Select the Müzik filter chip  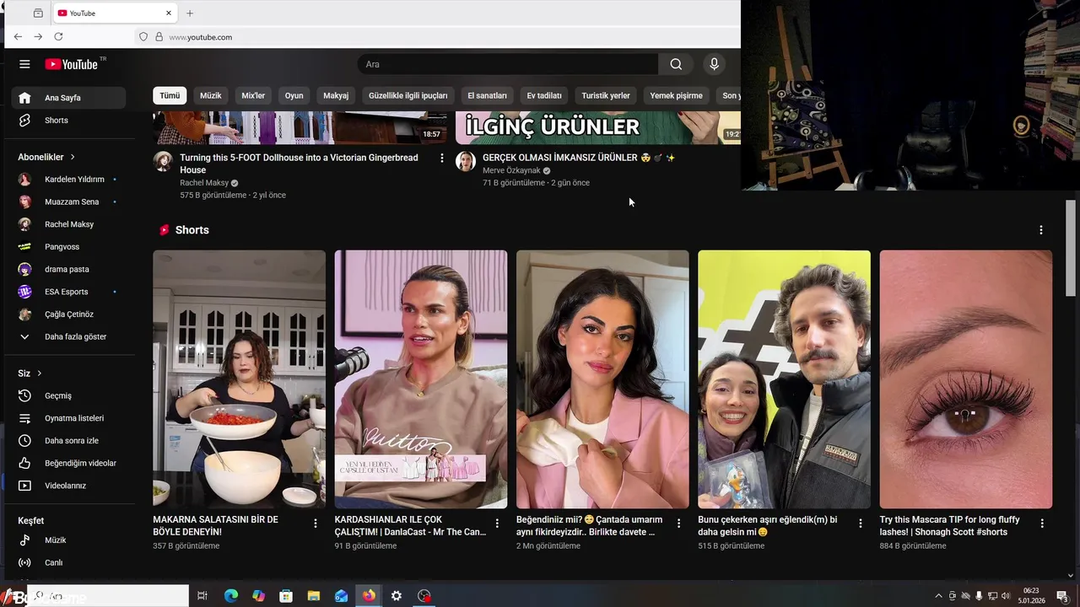coord(210,95)
